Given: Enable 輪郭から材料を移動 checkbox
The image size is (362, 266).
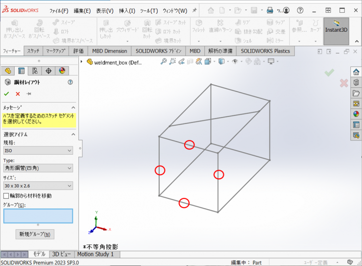Looking at the screenshot, I should click(6, 196).
